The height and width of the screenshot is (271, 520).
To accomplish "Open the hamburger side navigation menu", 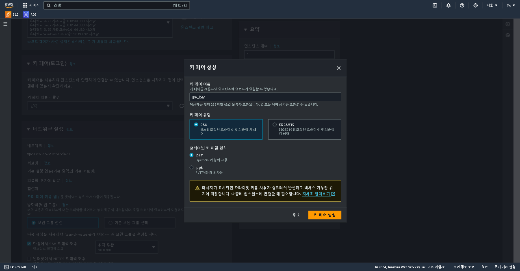I will point(5,24).
